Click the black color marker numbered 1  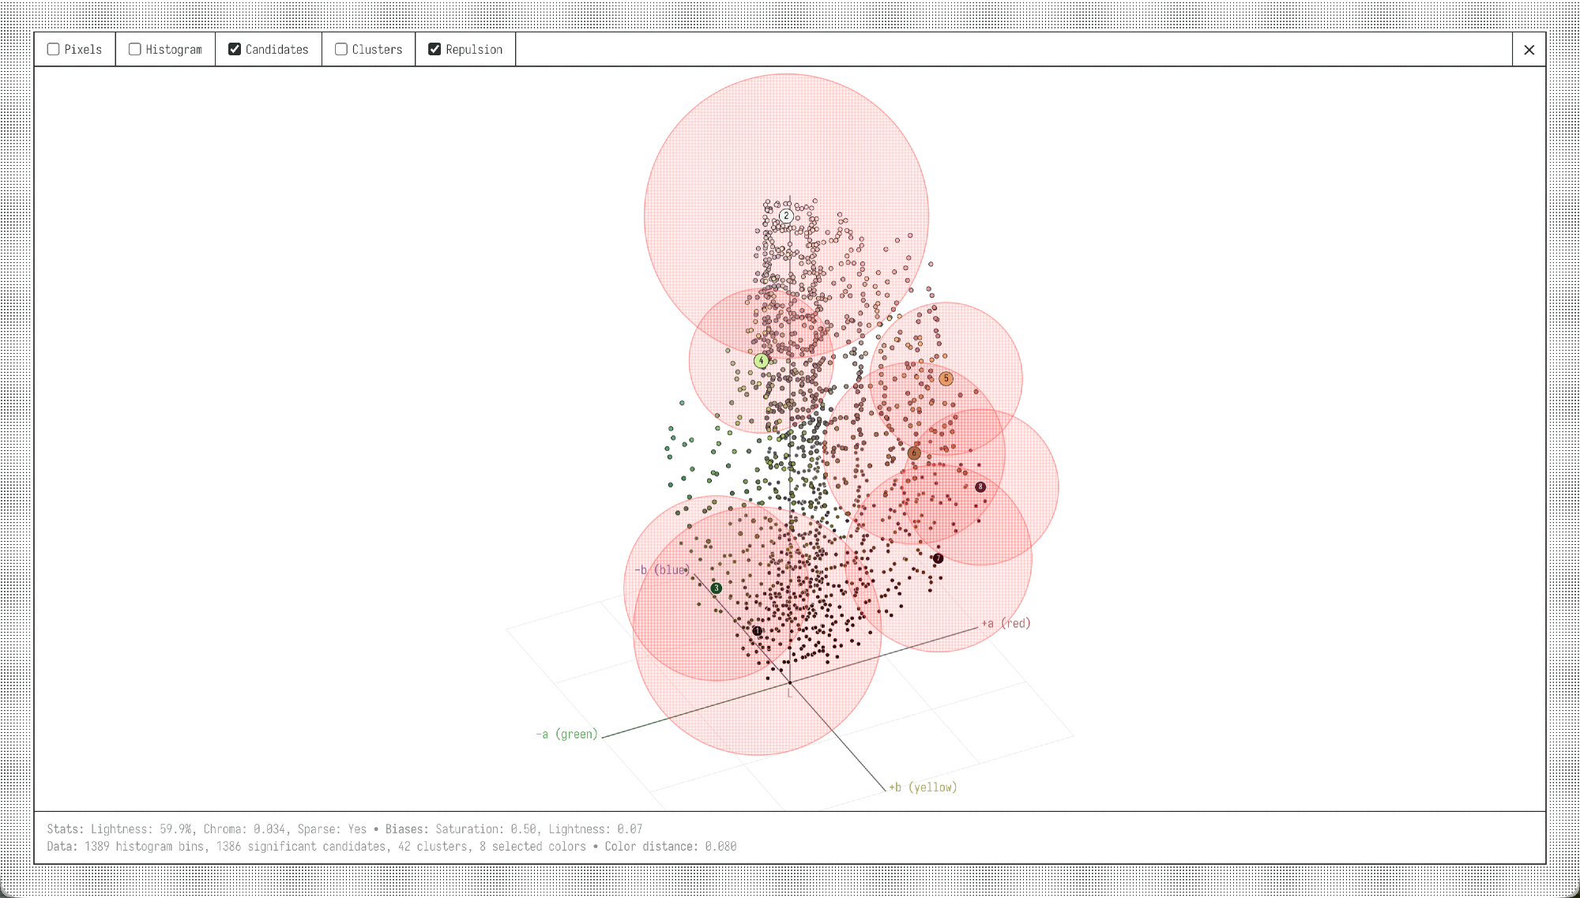(x=757, y=631)
